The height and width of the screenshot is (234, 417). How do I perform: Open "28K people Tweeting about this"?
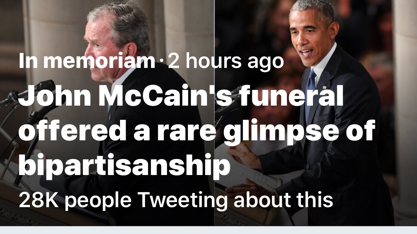(x=176, y=200)
